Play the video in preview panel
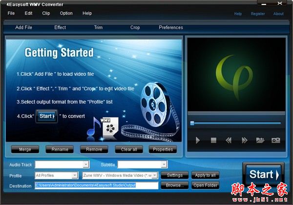This screenshot has height=205, width=293. tap(197, 140)
